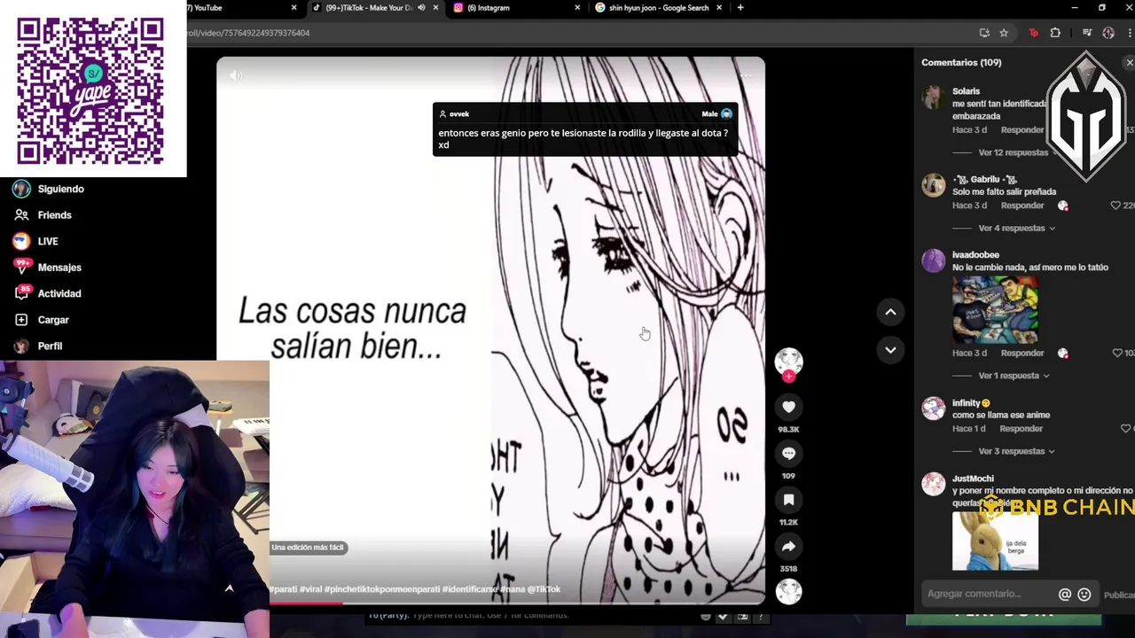
Task: Click the install app icon in address bar
Action: point(984,33)
